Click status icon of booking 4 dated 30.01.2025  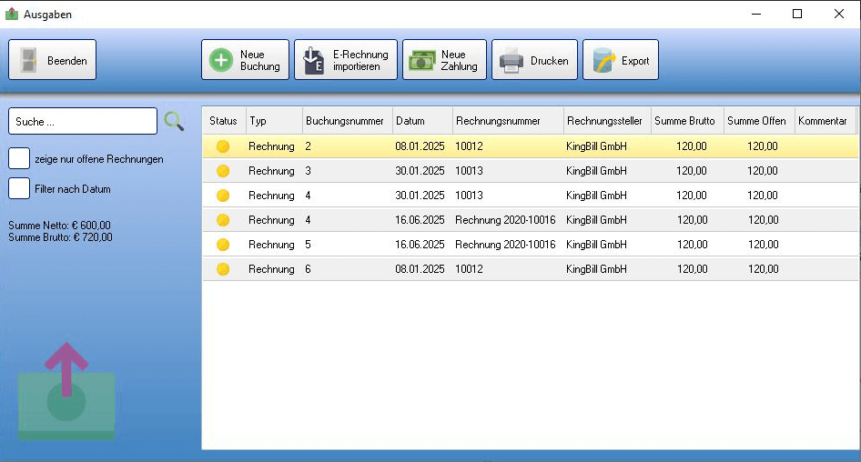223,196
